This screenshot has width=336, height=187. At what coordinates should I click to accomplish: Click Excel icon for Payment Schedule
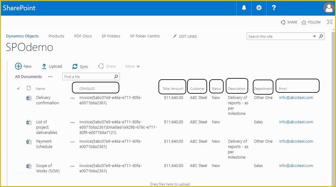pyautogui.click(x=29, y=142)
